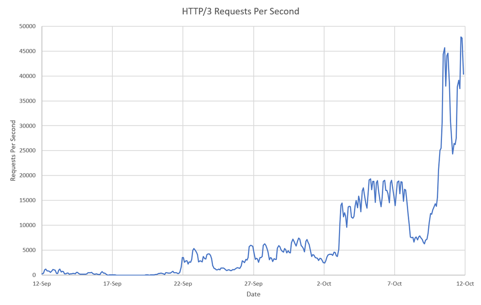Select the vertical axis title "Requests Per Second"
Screen dimensions: 481x305
click(x=13, y=151)
